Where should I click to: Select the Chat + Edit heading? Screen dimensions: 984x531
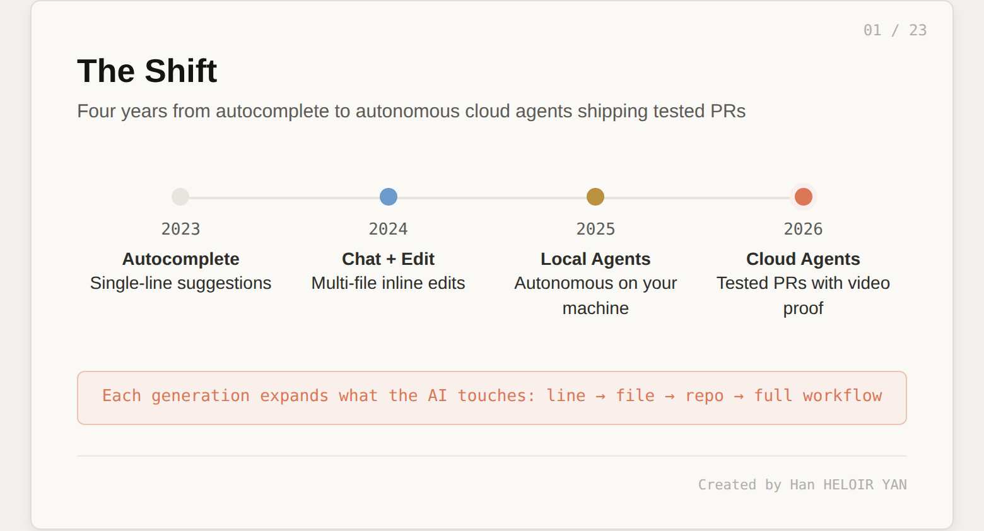pyautogui.click(x=388, y=259)
